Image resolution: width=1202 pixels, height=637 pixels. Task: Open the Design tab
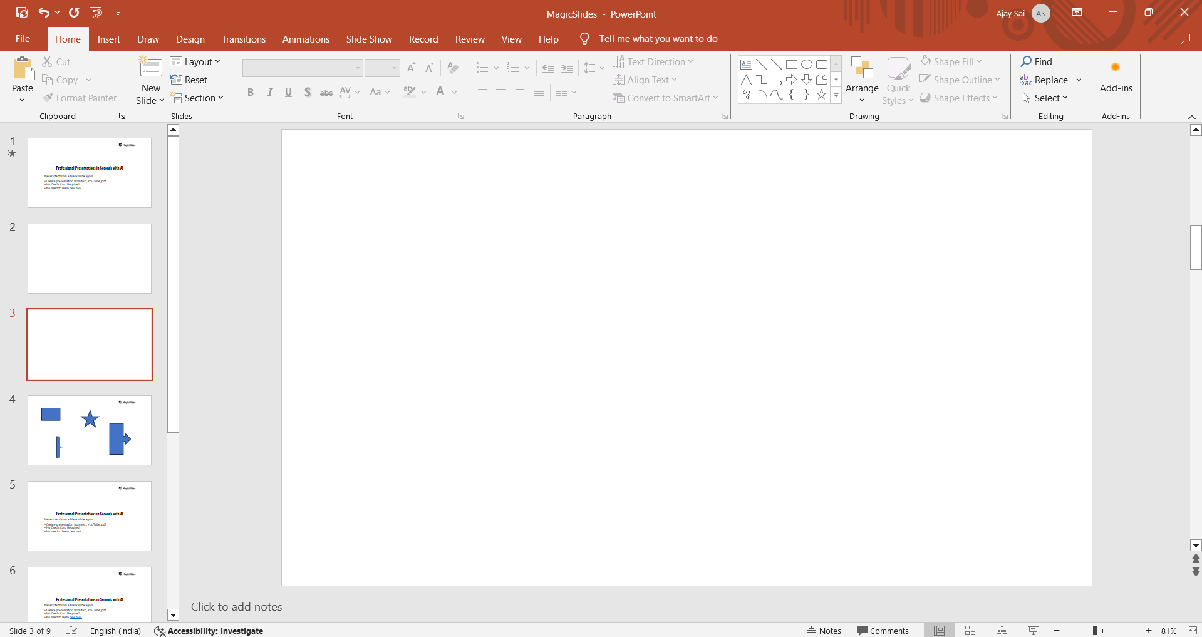(x=190, y=39)
